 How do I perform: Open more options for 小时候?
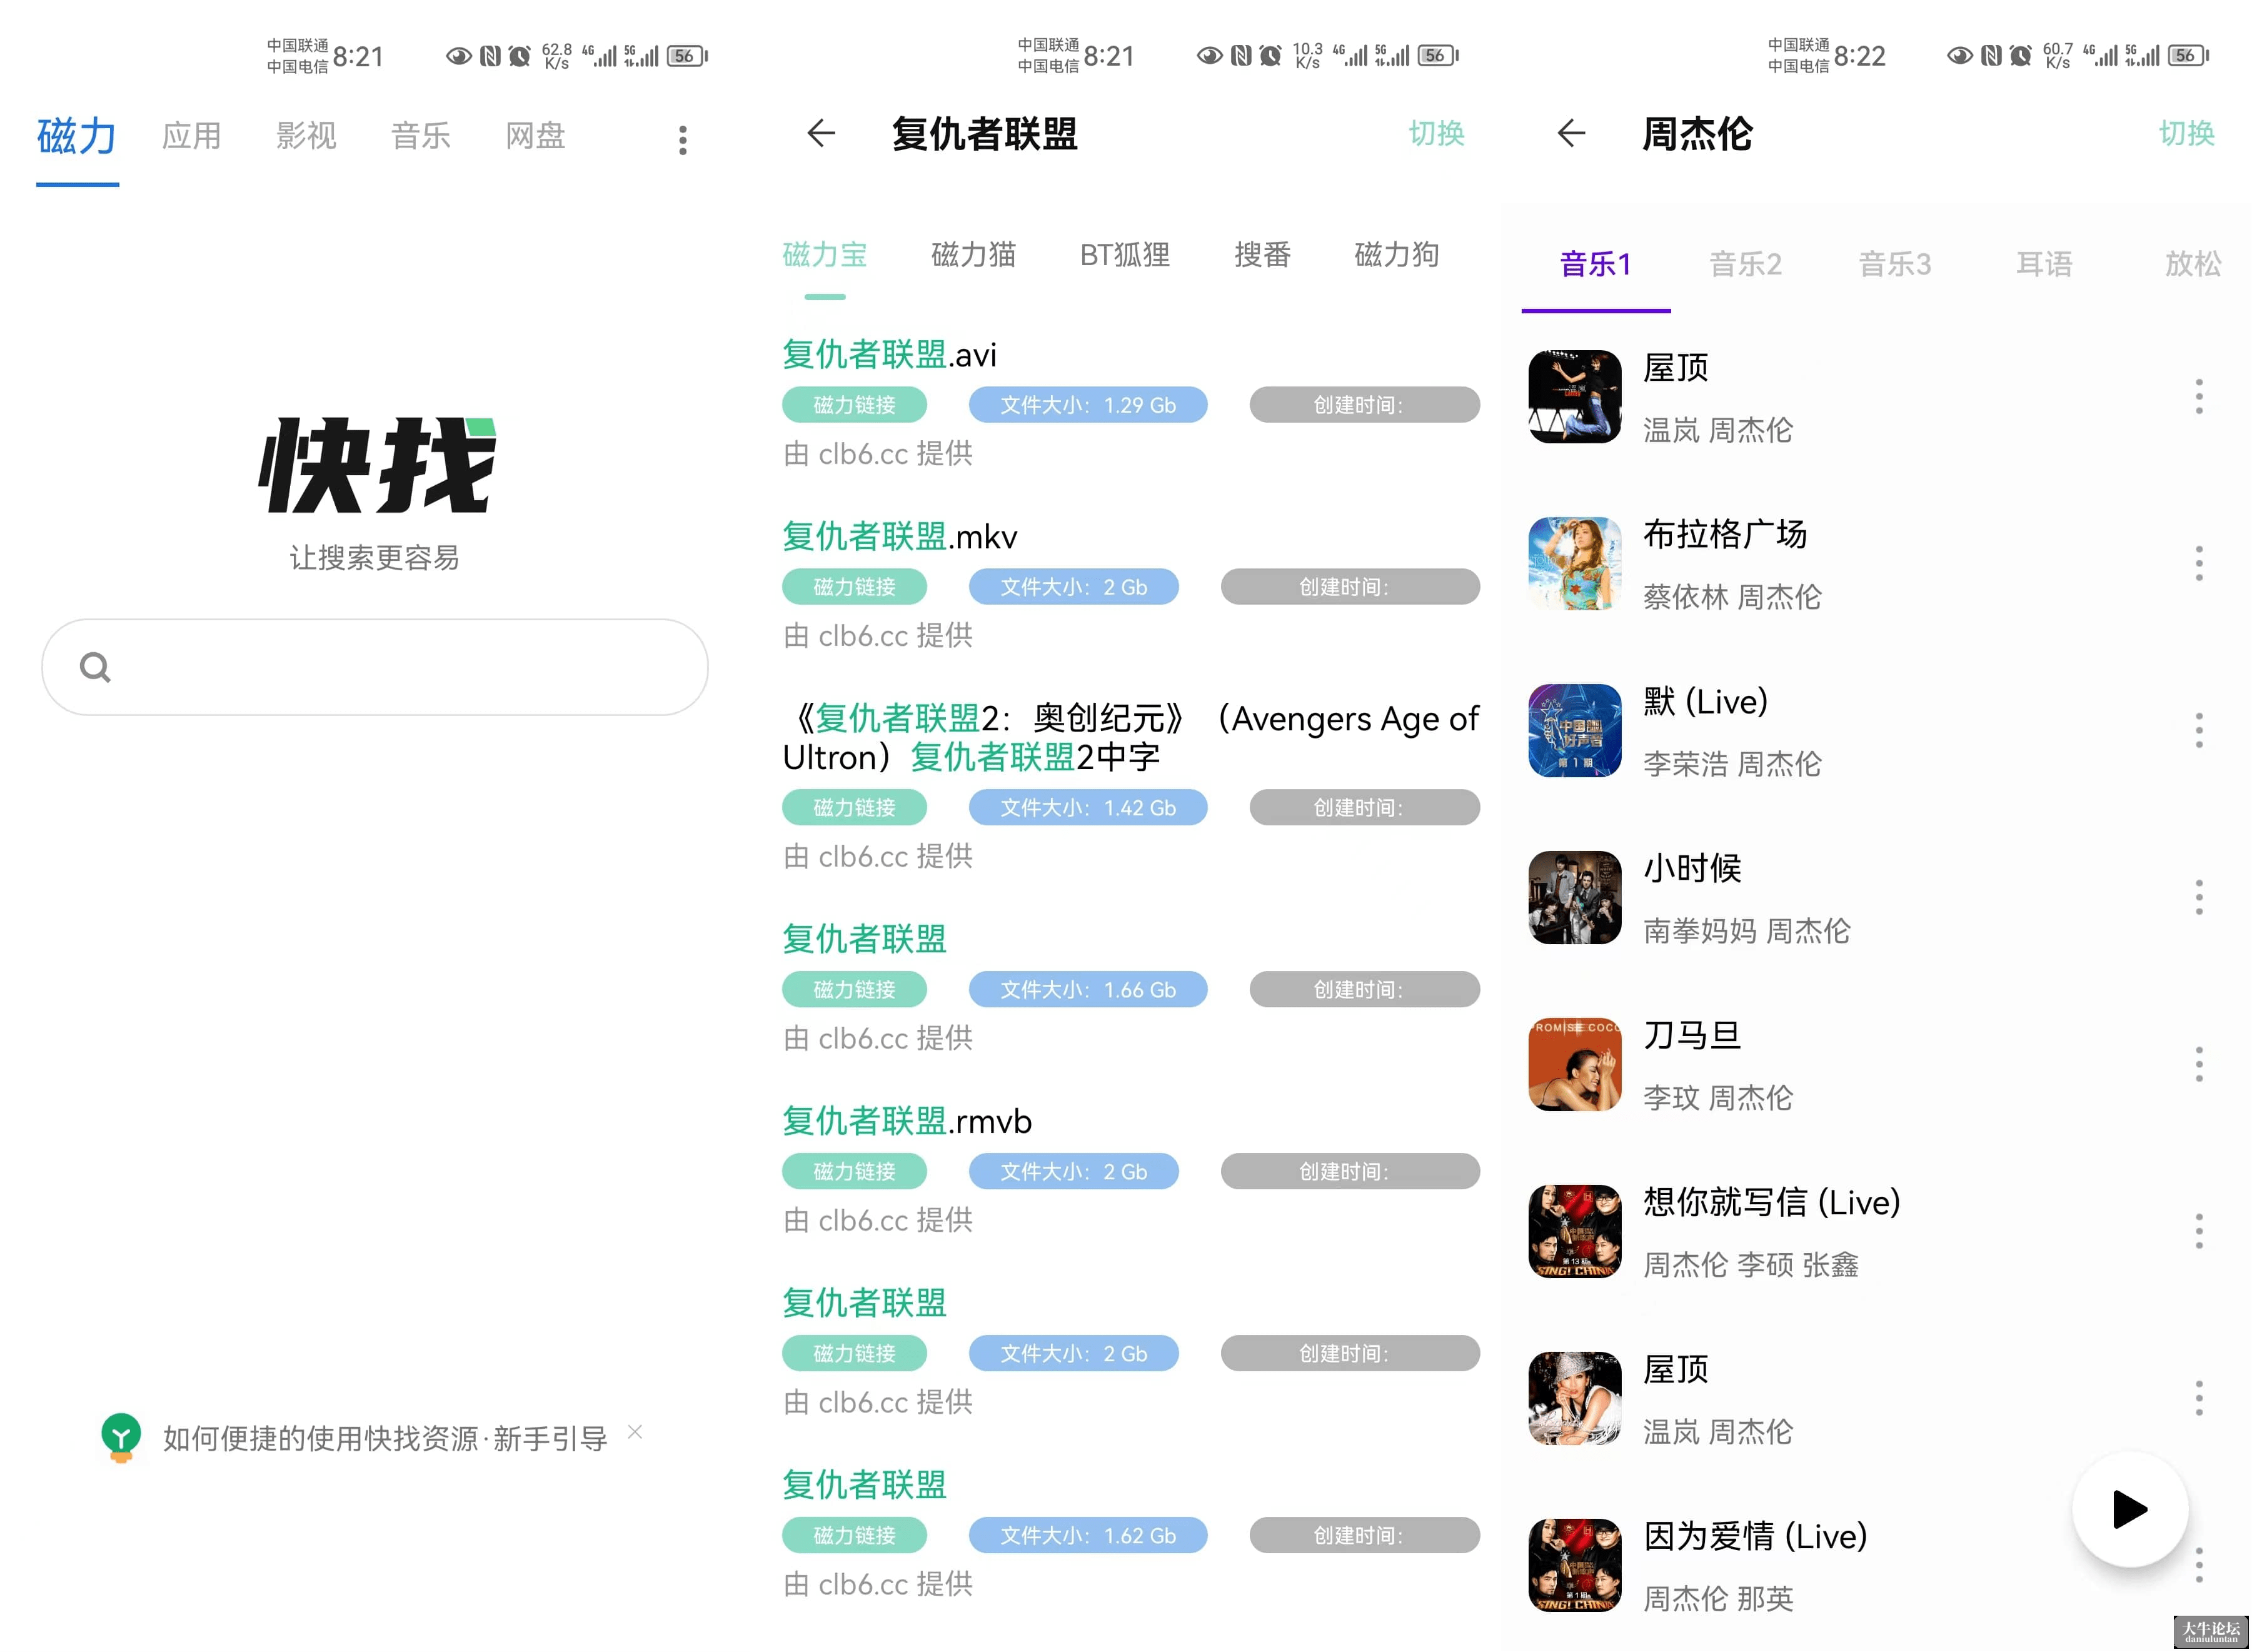(2199, 898)
